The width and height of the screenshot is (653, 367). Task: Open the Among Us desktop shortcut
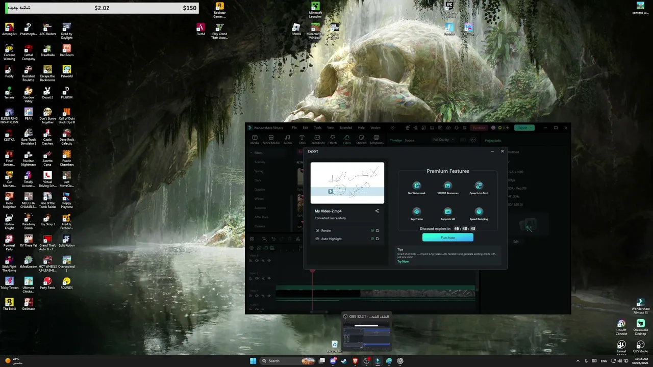[x=9, y=30]
